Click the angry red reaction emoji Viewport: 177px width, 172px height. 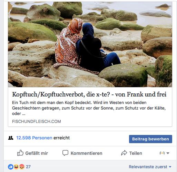click(x=22, y=167)
